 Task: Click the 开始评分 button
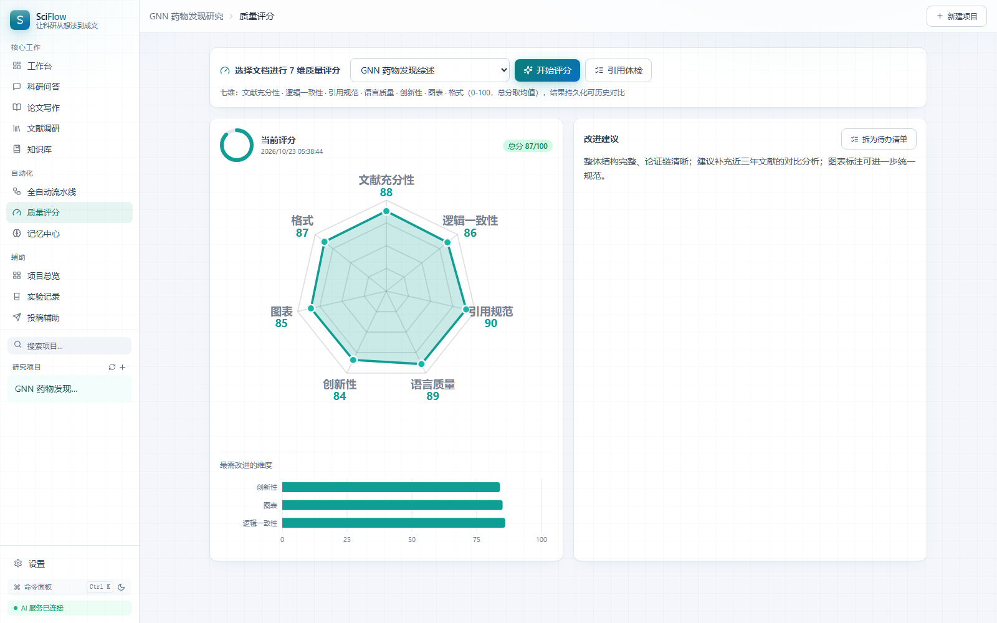pyautogui.click(x=547, y=70)
